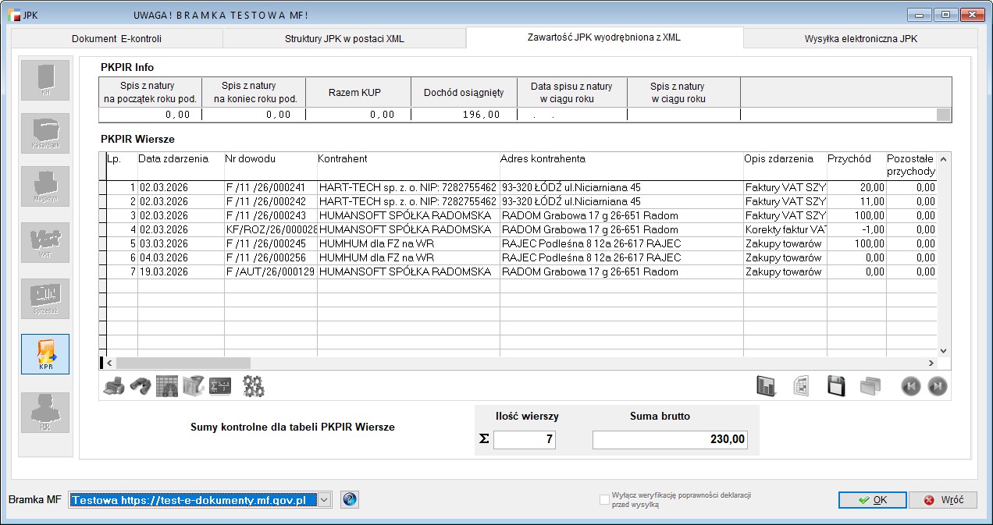Image resolution: width=993 pixels, height=525 pixels.
Task: Click the sum calculator icon in toolbar
Action: [220, 386]
